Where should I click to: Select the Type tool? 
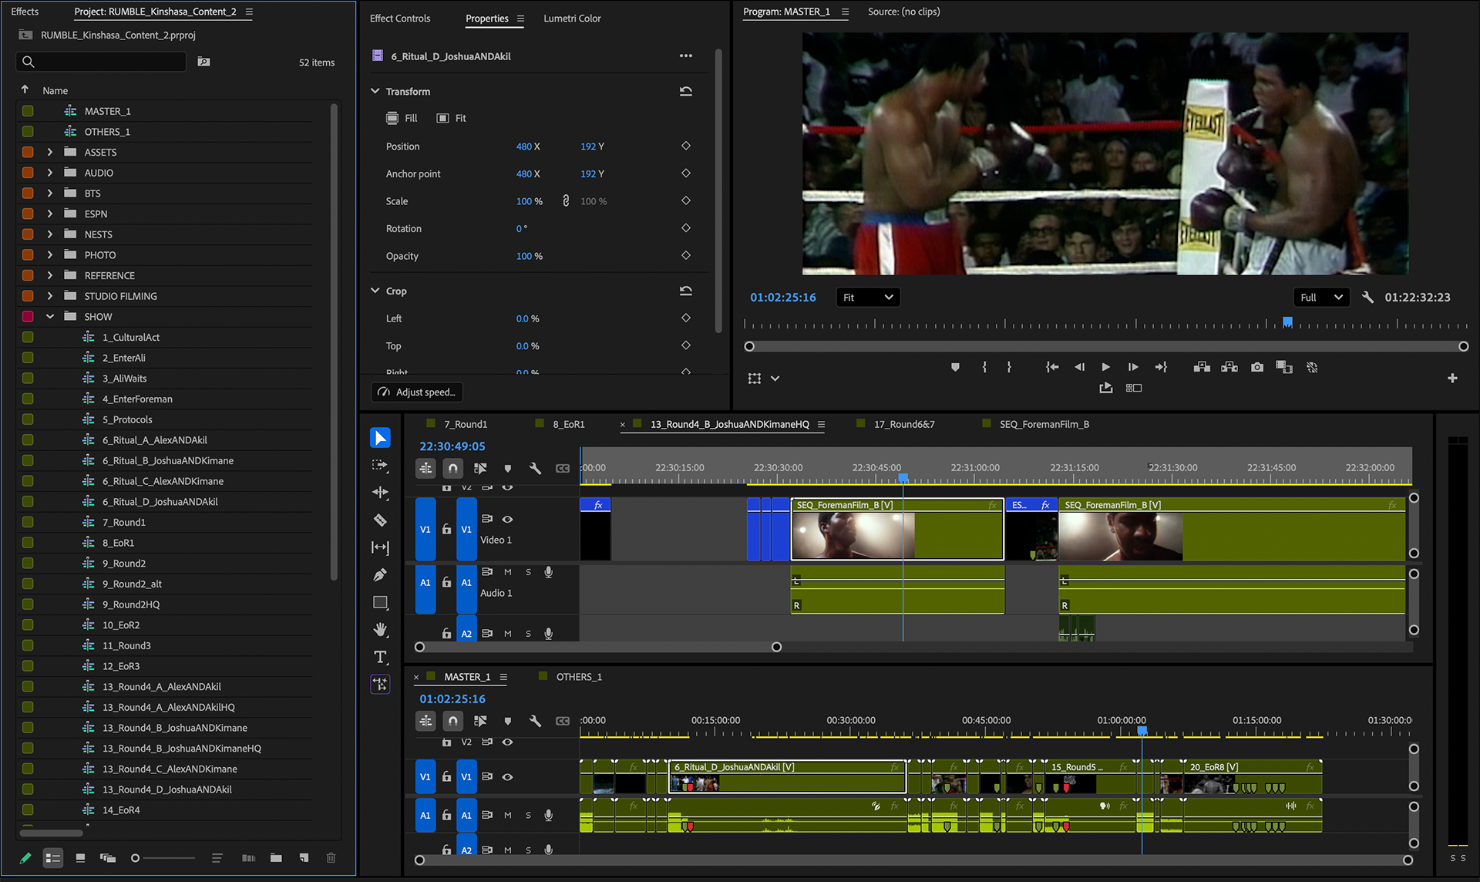pos(380,657)
